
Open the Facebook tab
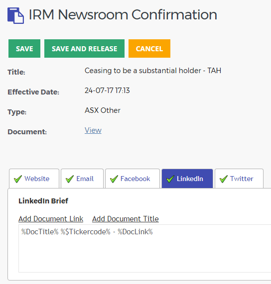pyautogui.click(x=133, y=179)
